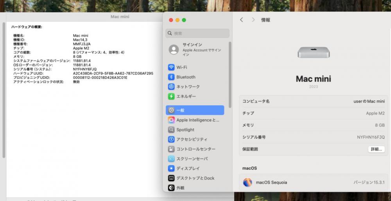This screenshot has height=201, width=391.
Task: Select ディスプレイ label in the sidebar
Action: (188, 169)
